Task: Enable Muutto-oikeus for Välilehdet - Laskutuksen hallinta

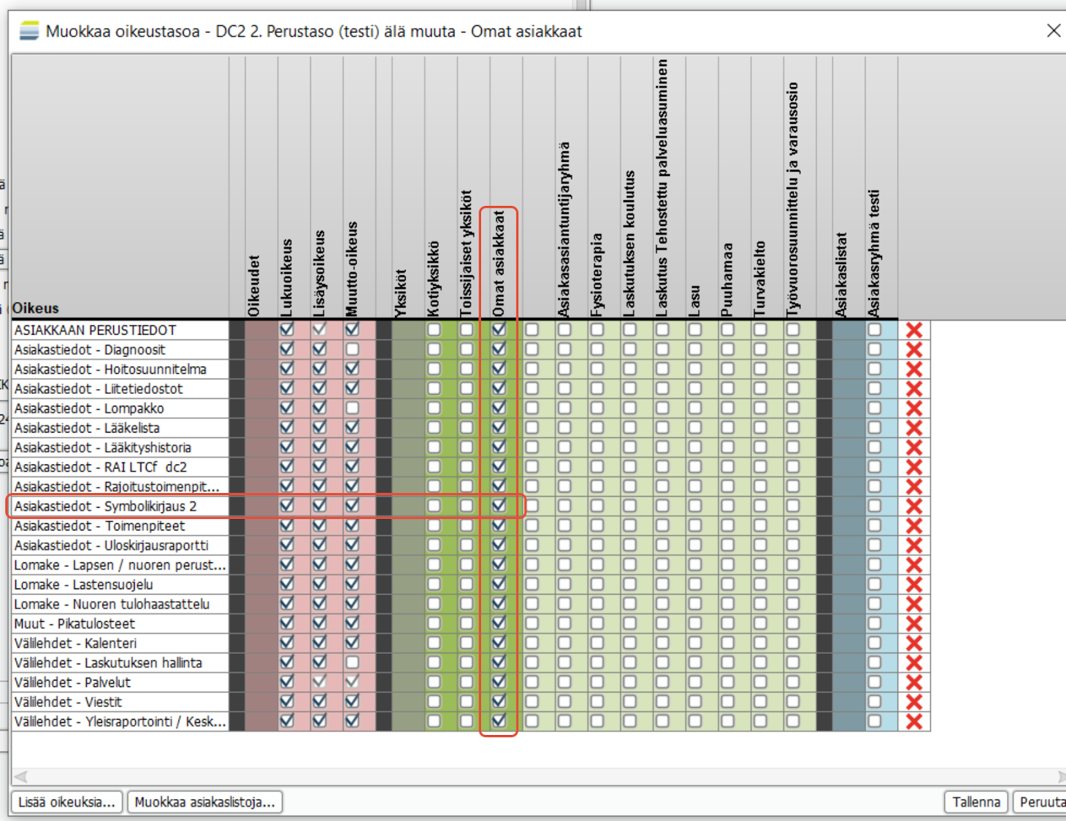Action: tap(352, 662)
